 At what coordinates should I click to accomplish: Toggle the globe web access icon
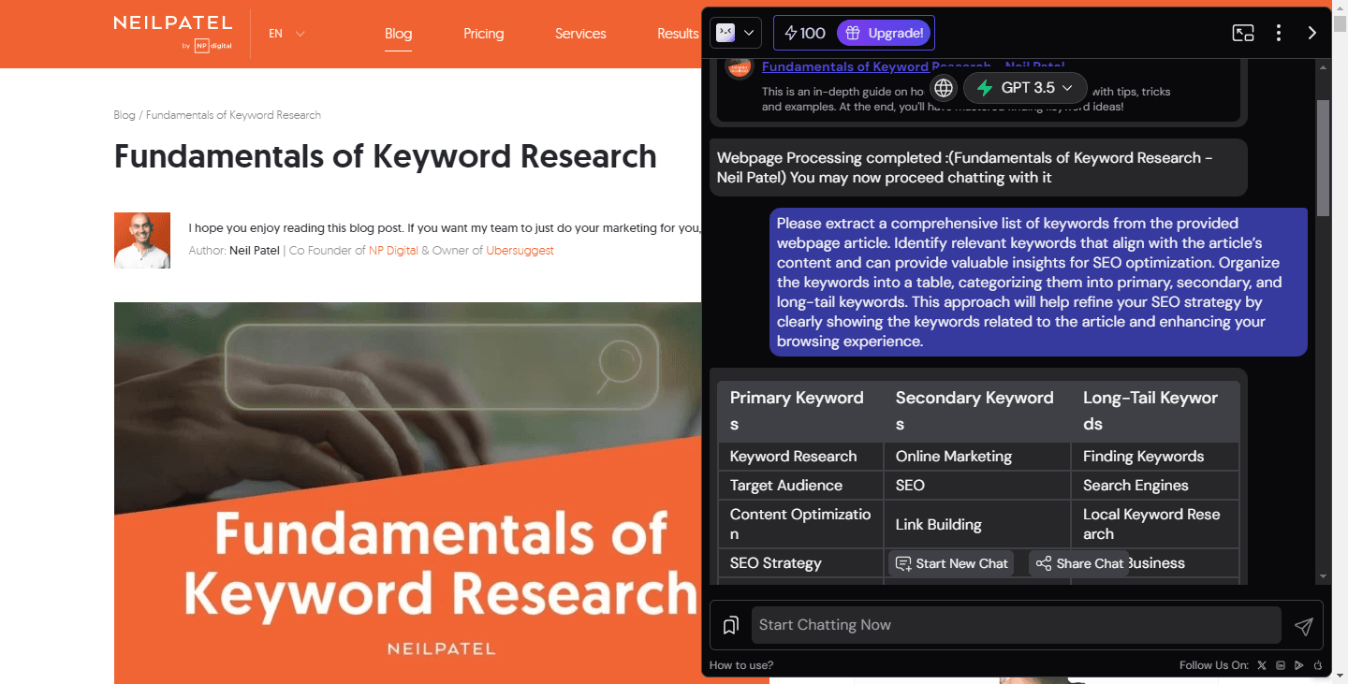click(944, 88)
